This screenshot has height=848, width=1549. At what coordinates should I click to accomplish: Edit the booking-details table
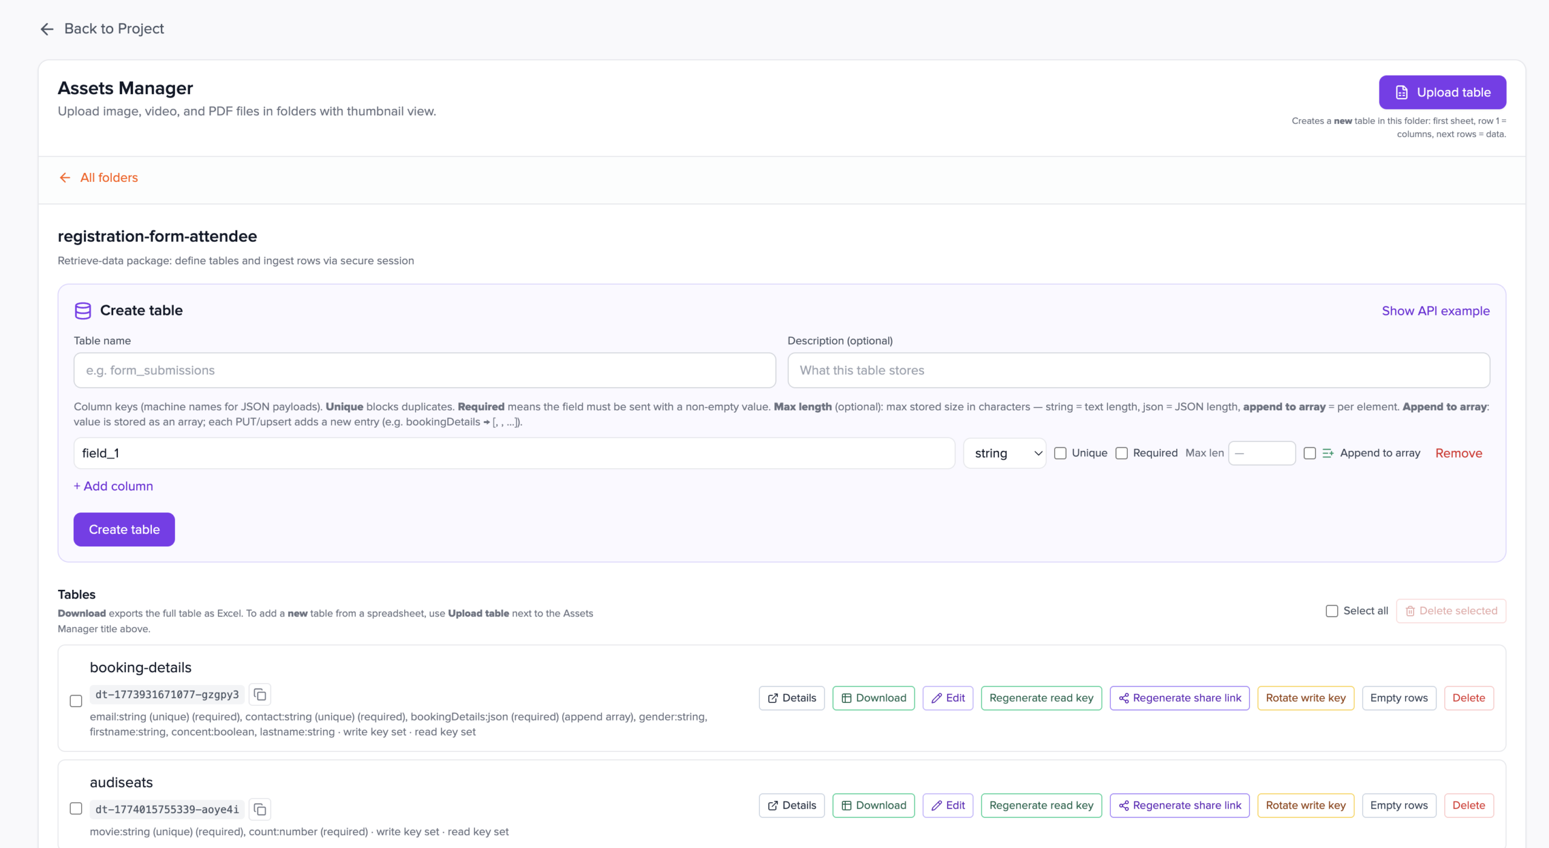pyautogui.click(x=948, y=698)
